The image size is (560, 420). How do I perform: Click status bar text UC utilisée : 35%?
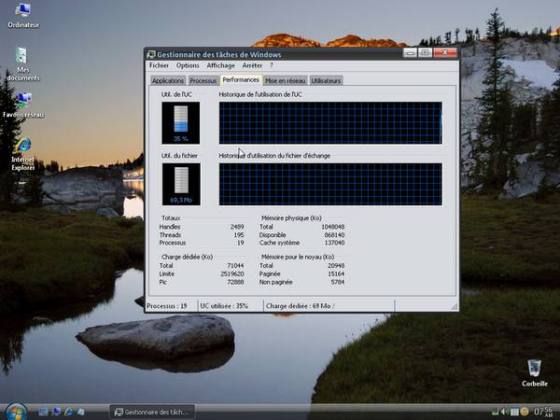point(224,306)
